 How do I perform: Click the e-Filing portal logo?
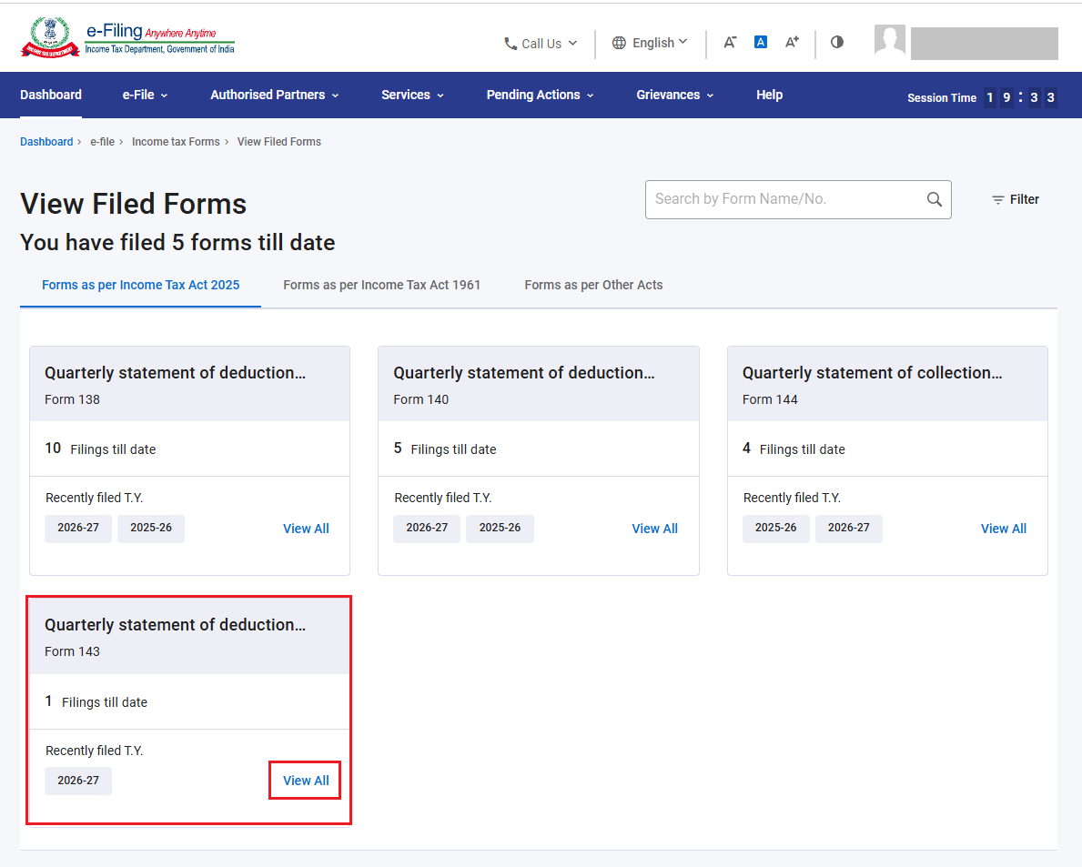(127, 38)
